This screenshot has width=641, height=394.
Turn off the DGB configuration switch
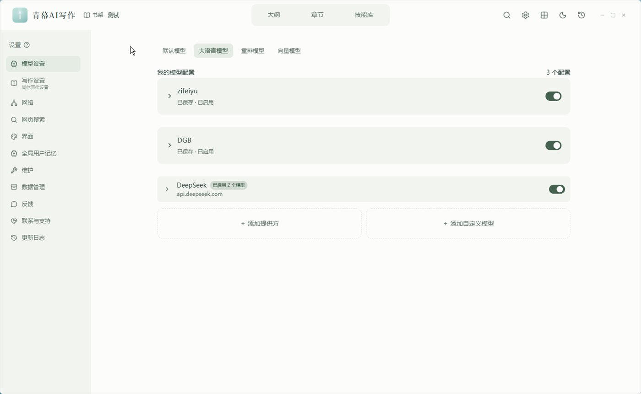click(x=553, y=146)
